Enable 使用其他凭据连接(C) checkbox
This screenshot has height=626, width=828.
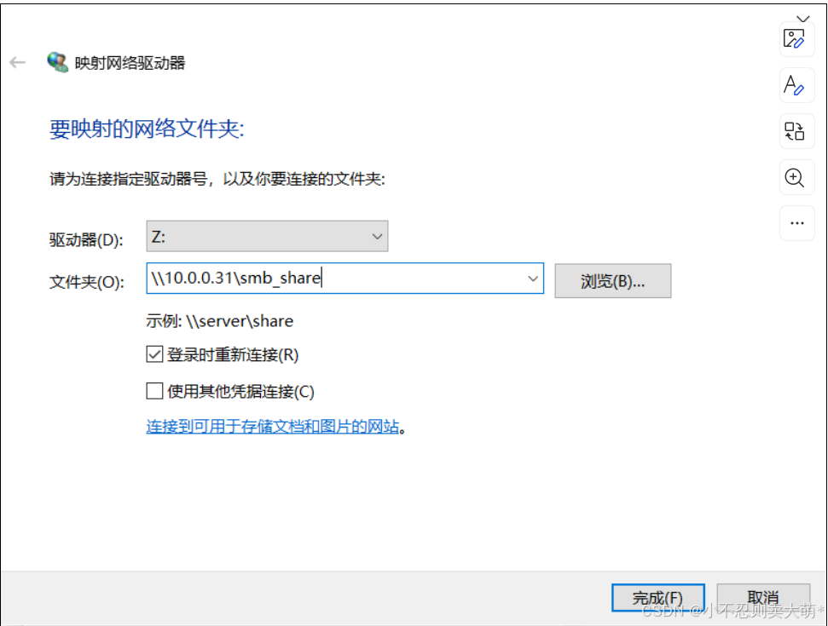click(154, 391)
